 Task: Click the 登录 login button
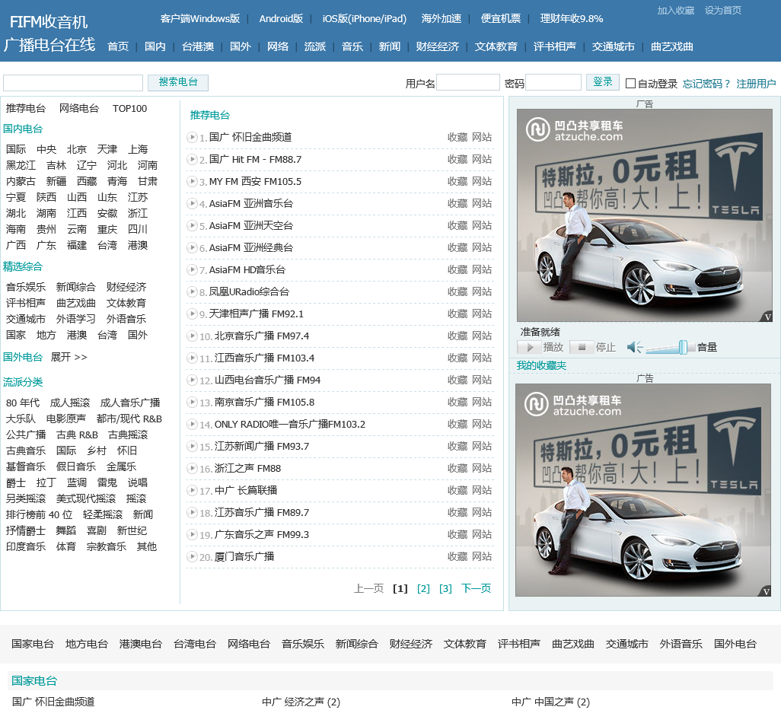pyautogui.click(x=603, y=81)
